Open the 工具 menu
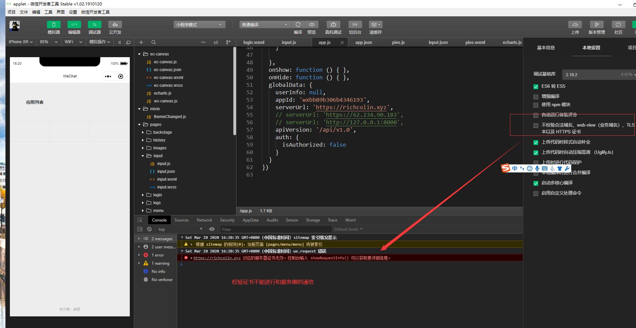 [48, 12]
